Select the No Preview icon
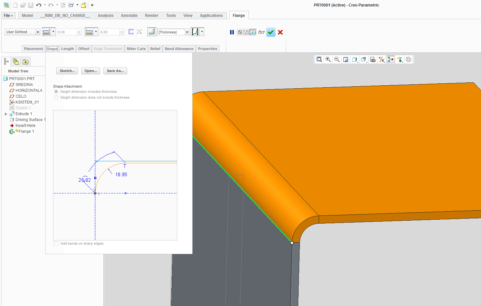 (x=240, y=32)
